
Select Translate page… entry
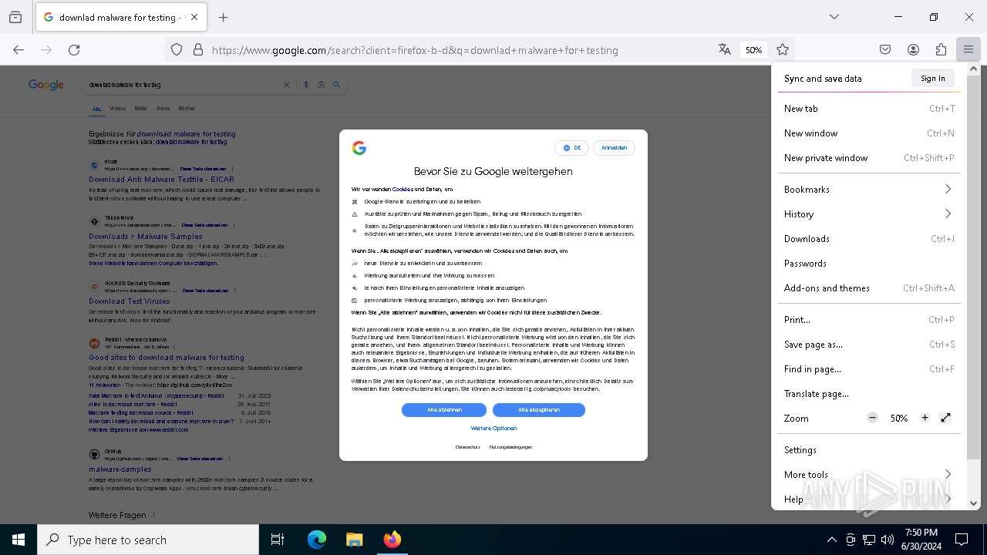coord(869,394)
